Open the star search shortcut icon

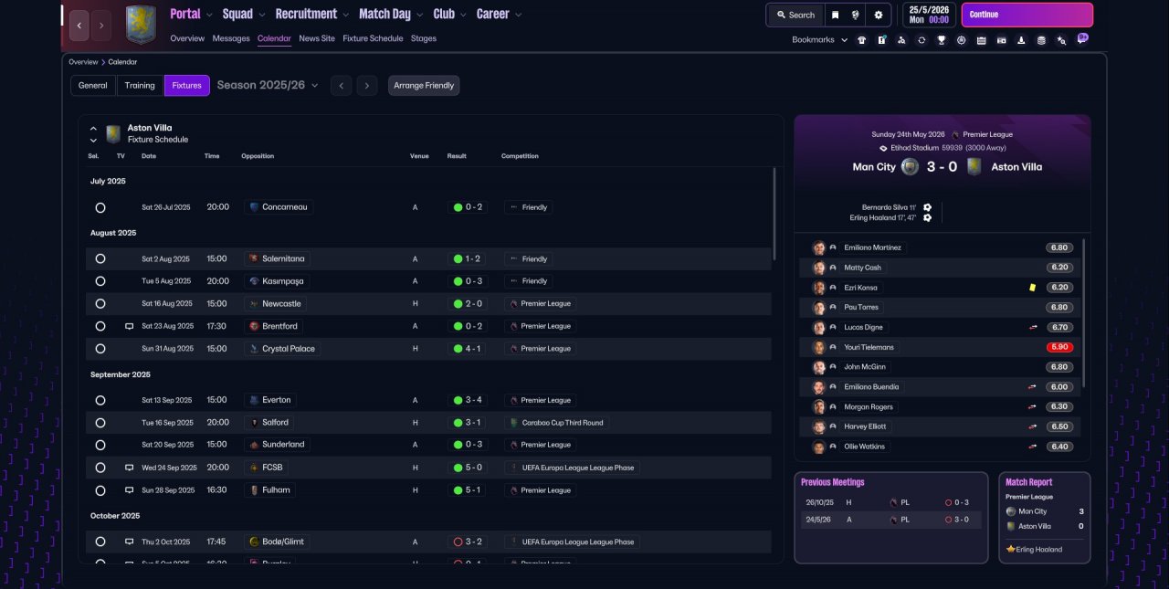click(1061, 40)
